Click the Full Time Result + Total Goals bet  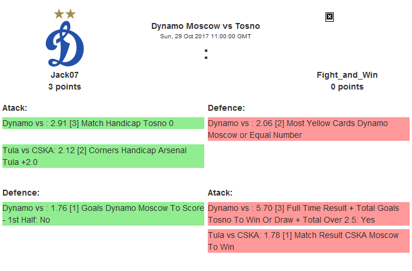point(308,214)
